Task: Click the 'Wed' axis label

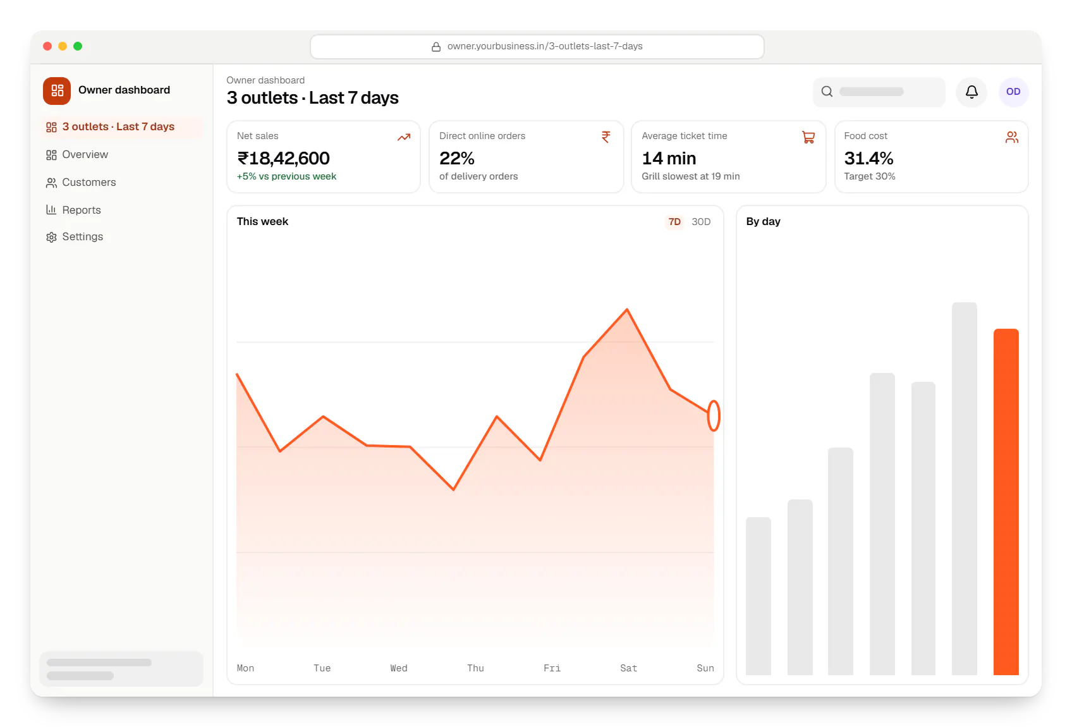Action: point(399,668)
